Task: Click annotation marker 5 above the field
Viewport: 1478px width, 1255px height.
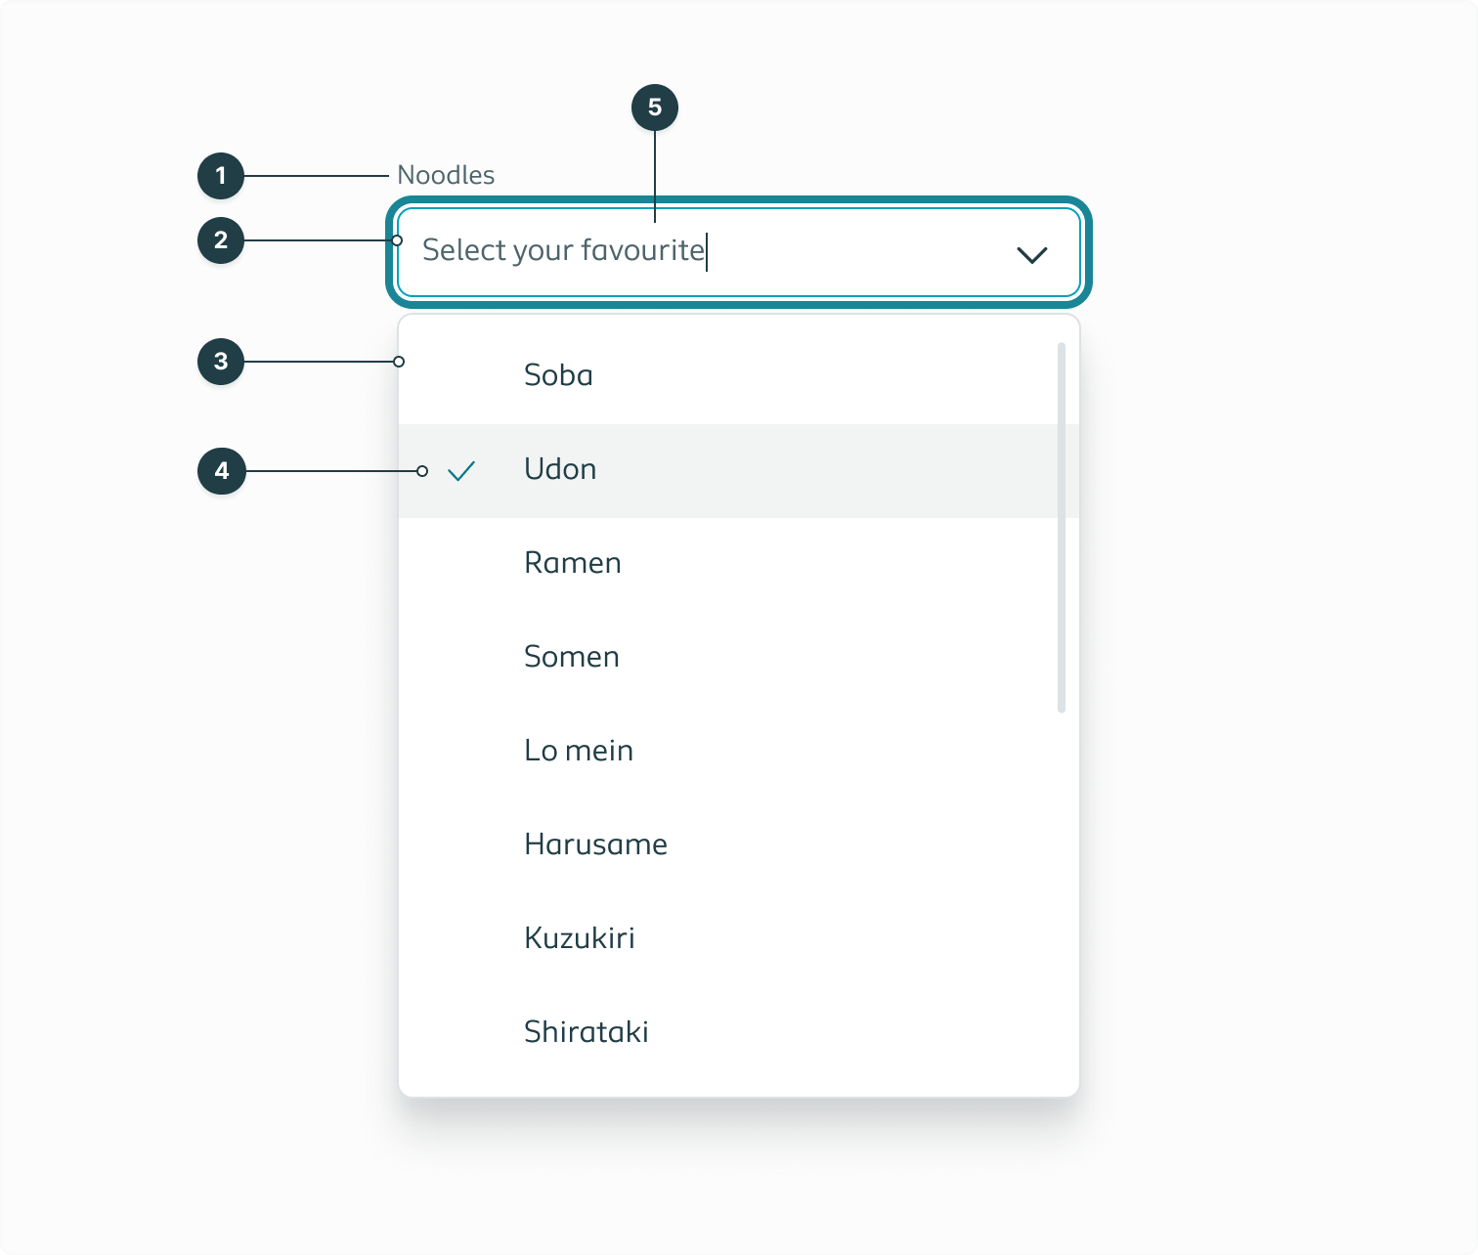Action: 653,108
